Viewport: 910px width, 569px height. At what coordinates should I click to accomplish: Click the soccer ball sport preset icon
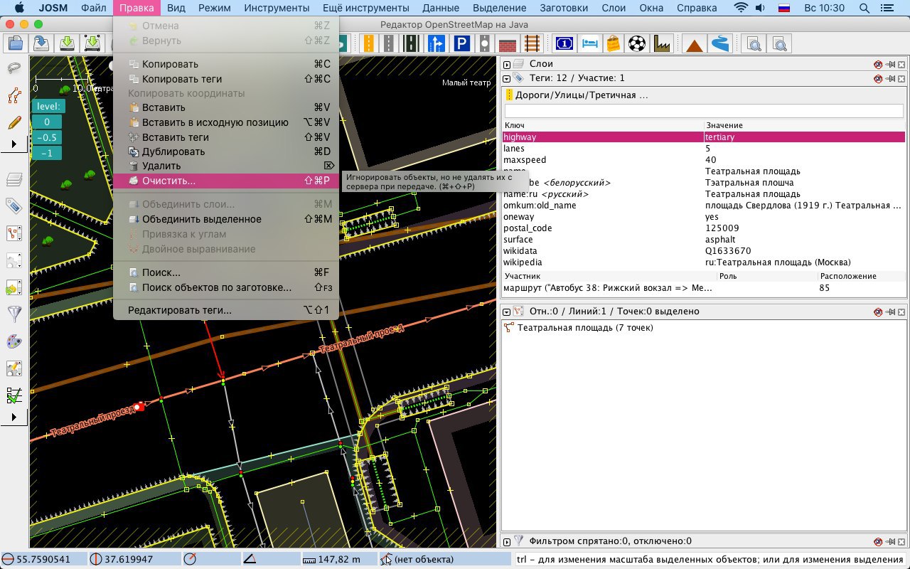638,43
